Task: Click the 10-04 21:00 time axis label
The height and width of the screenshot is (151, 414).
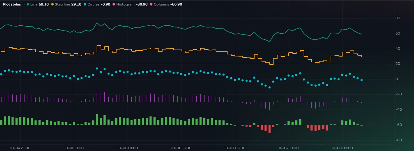Action: (x=20, y=148)
